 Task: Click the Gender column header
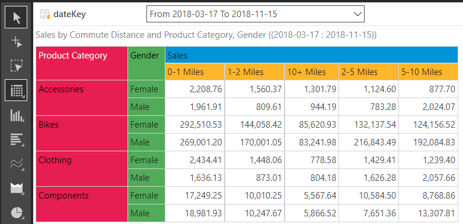[x=146, y=63]
